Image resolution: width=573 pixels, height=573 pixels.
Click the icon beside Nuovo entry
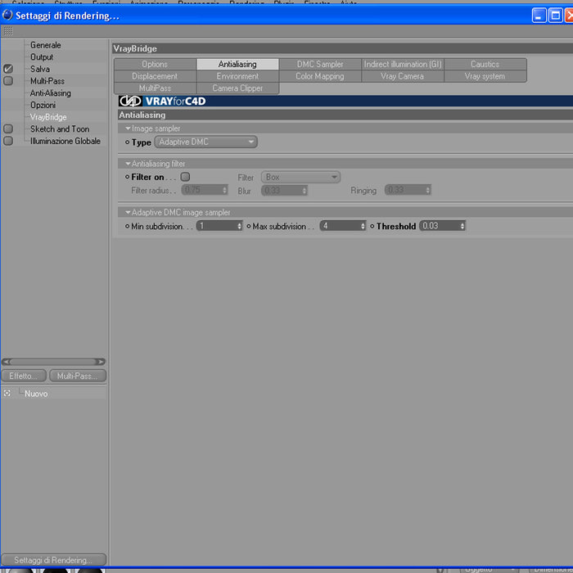7,393
